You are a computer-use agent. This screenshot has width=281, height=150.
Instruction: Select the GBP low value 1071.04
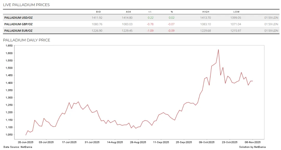tap(236, 24)
